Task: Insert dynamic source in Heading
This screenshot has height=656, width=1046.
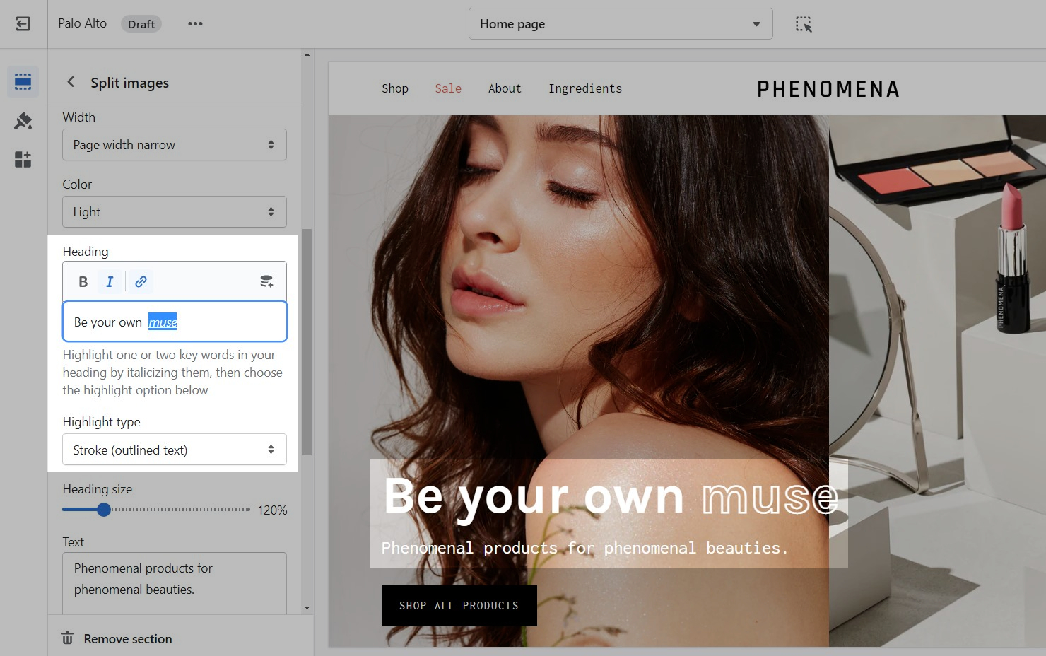Action: [x=266, y=282]
